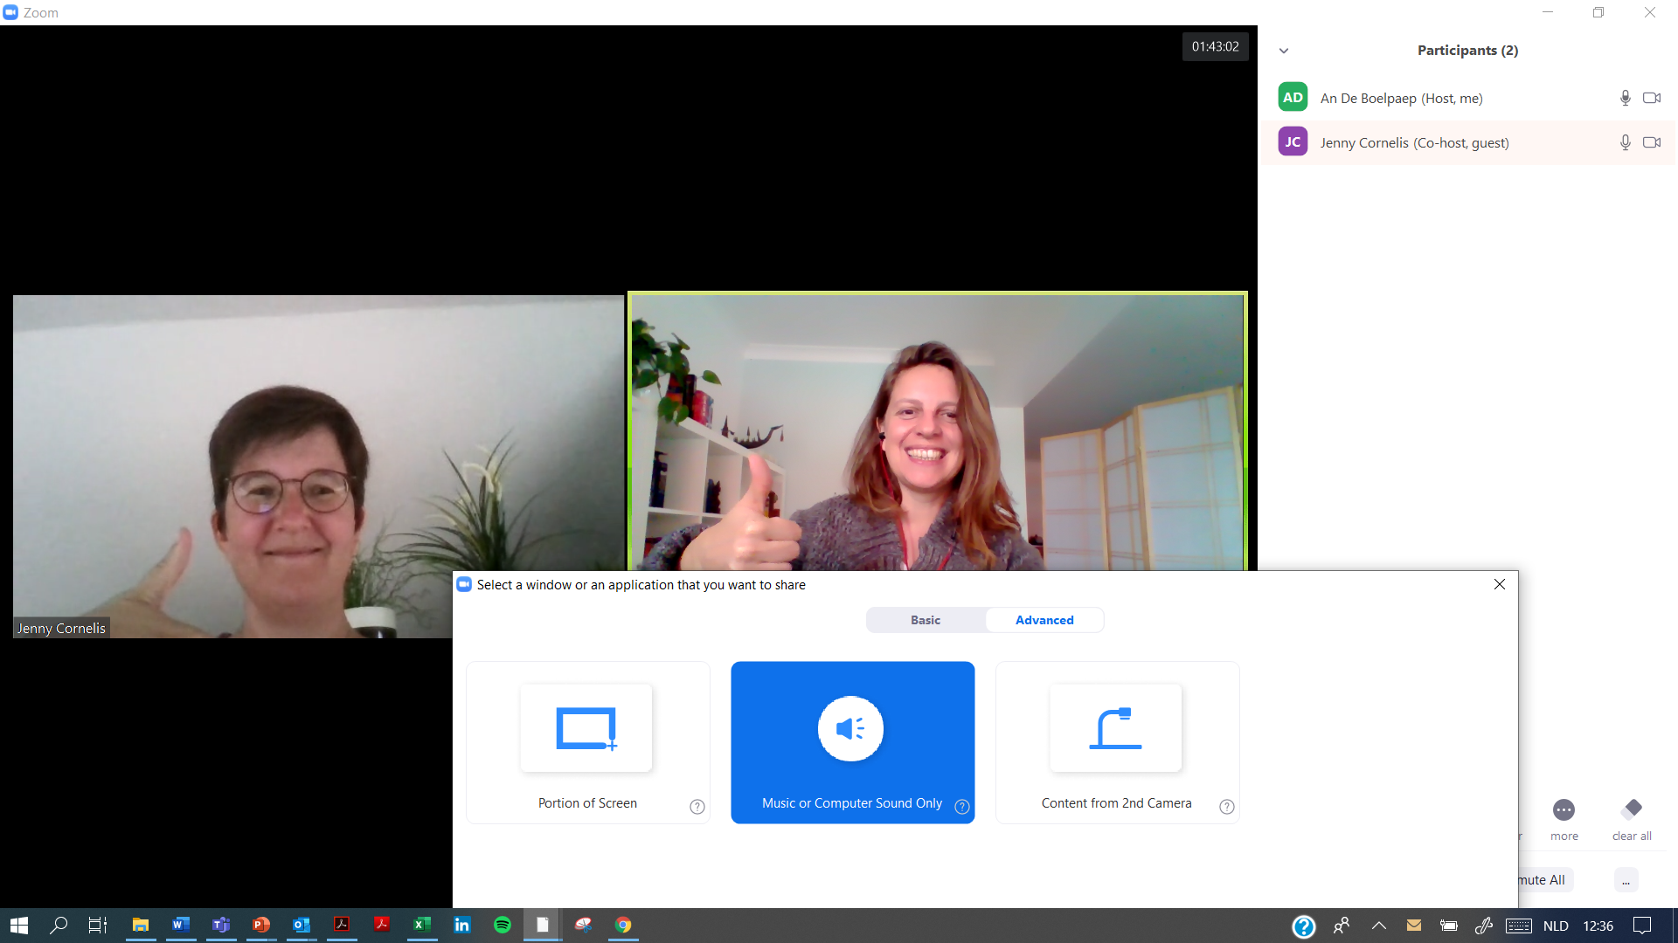Open File Explorer from taskbar
Image resolution: width=1678 pixels, height=943 pixels.
(x=140, y=925)
